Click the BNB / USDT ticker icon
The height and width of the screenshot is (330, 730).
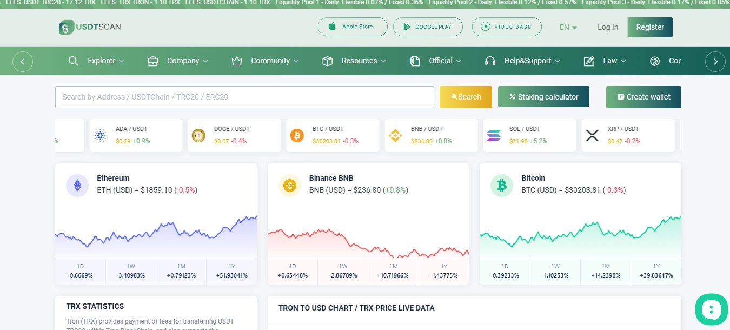[395, 135]
